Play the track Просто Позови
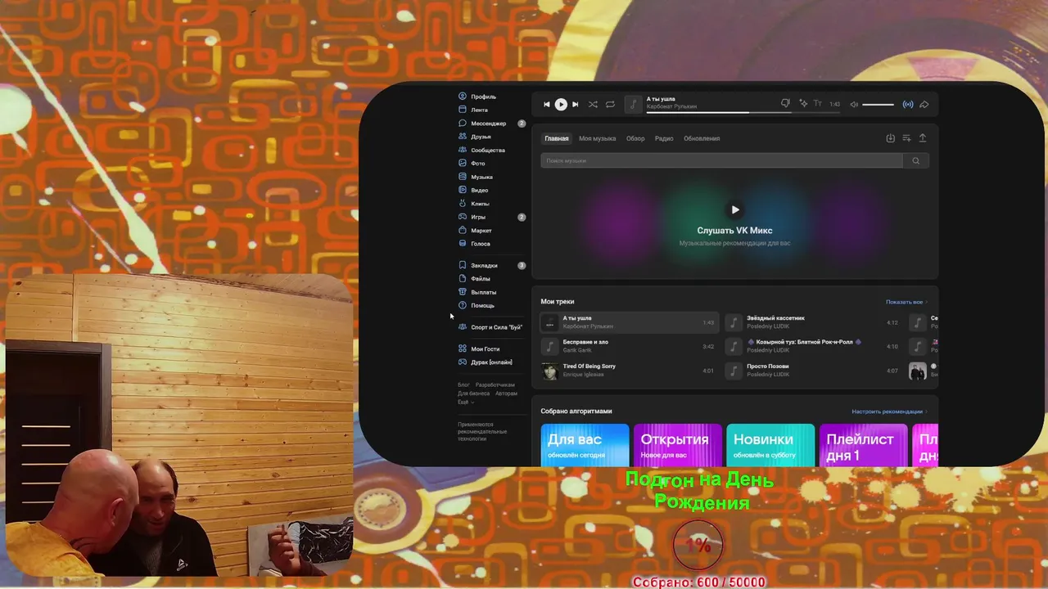Image resolution: width=1048 pixels, height=589 pixels. (813, 371)
